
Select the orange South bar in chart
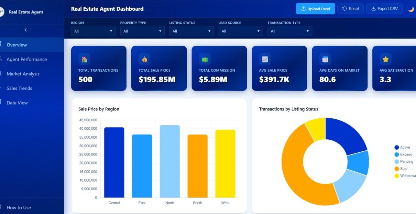pos(197,166)
